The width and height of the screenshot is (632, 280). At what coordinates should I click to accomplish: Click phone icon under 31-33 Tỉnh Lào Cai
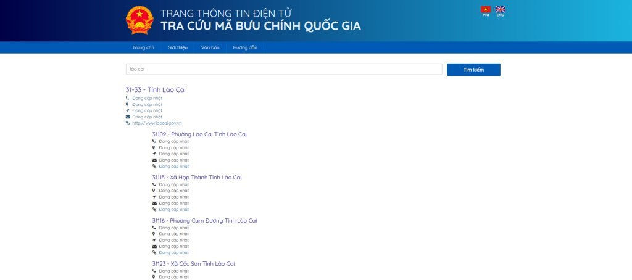click(128, 98)
